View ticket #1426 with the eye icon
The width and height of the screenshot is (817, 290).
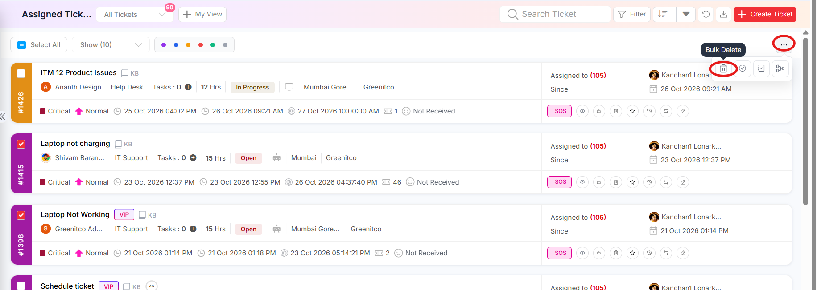(x=582, y=111)
